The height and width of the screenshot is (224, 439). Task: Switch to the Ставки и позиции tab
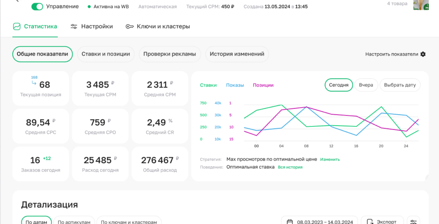(x=106, y=54)
